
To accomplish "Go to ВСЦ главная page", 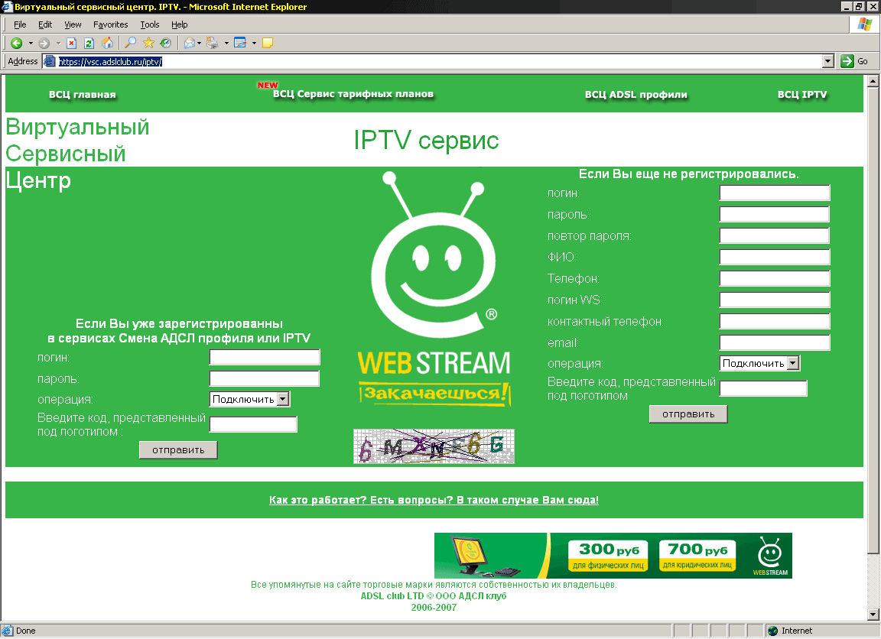I will (x=82, y=94).
